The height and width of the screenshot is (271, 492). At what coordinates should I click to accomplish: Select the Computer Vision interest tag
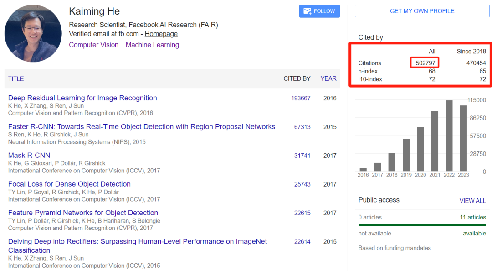pos(93,45)
